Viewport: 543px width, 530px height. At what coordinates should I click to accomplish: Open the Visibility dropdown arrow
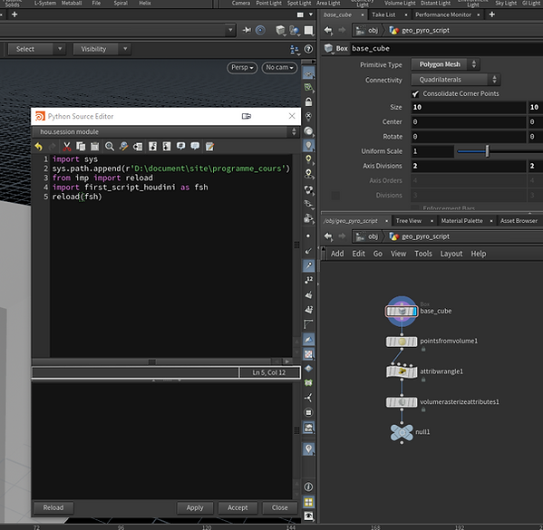tap(125, 49)
